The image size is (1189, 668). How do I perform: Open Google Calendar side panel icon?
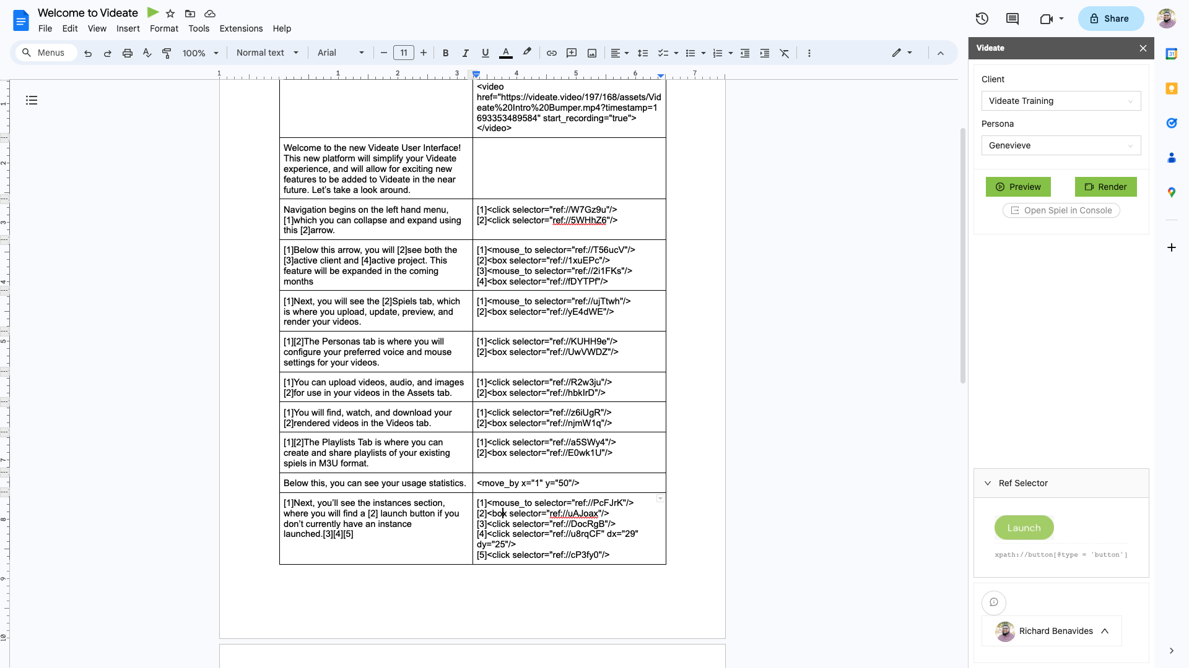tap(1172, 54)
